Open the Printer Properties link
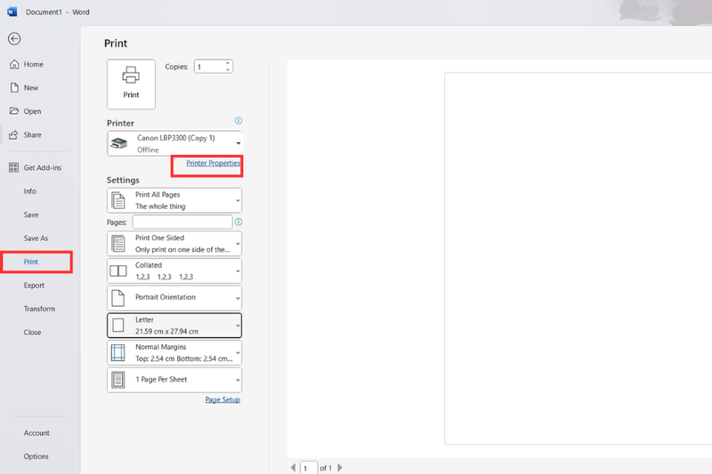712x474 pixels. (x=213, y=164)
